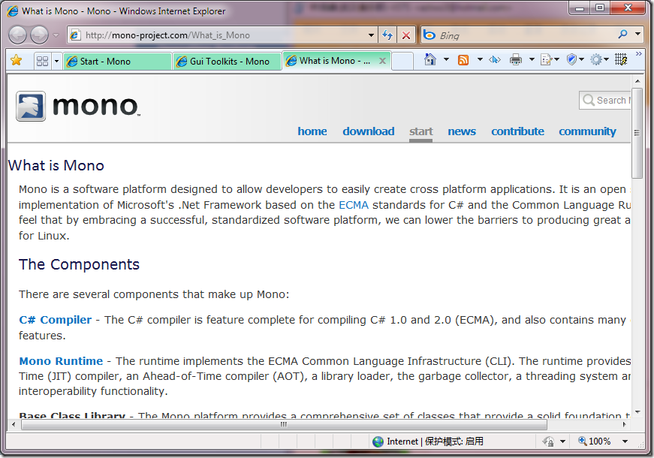Open Favorites with the star icon
Image resolution: width=654 pixels, height=458 pixels.
[x=17, y=61]
